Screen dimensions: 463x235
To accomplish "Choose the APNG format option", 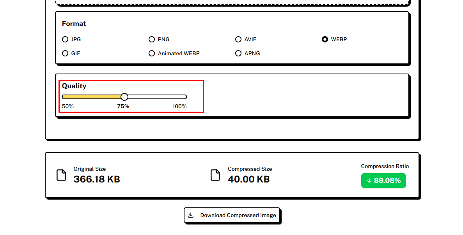I will [238, 53].
